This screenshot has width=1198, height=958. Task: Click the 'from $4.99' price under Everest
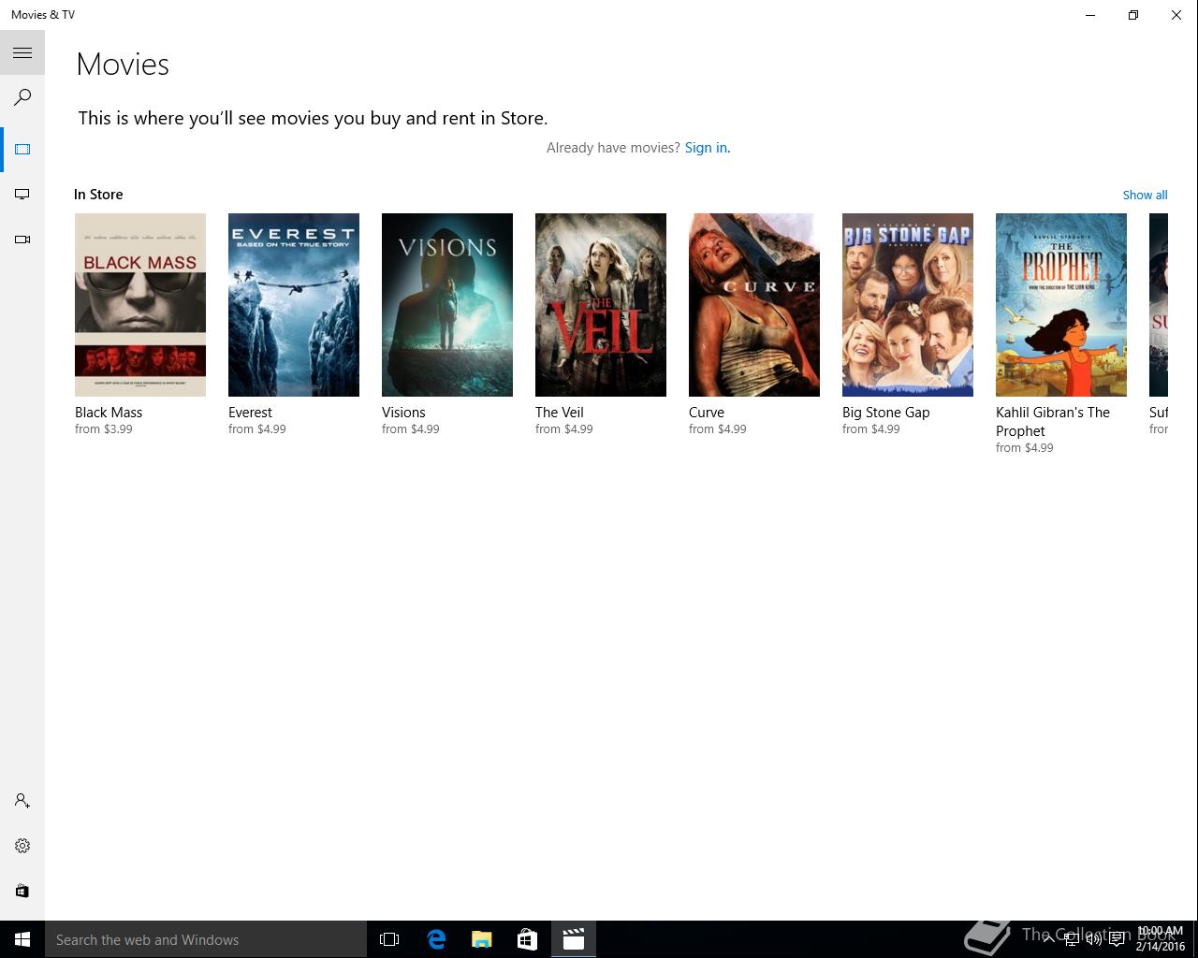coord(257,429)
